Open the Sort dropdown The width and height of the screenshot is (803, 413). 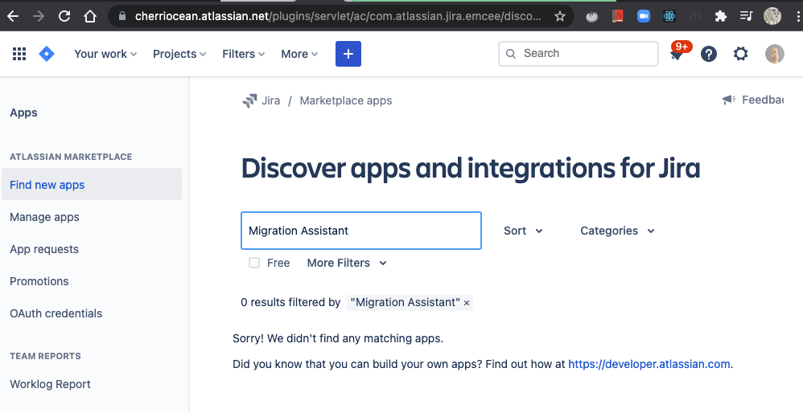click(523, 231)
